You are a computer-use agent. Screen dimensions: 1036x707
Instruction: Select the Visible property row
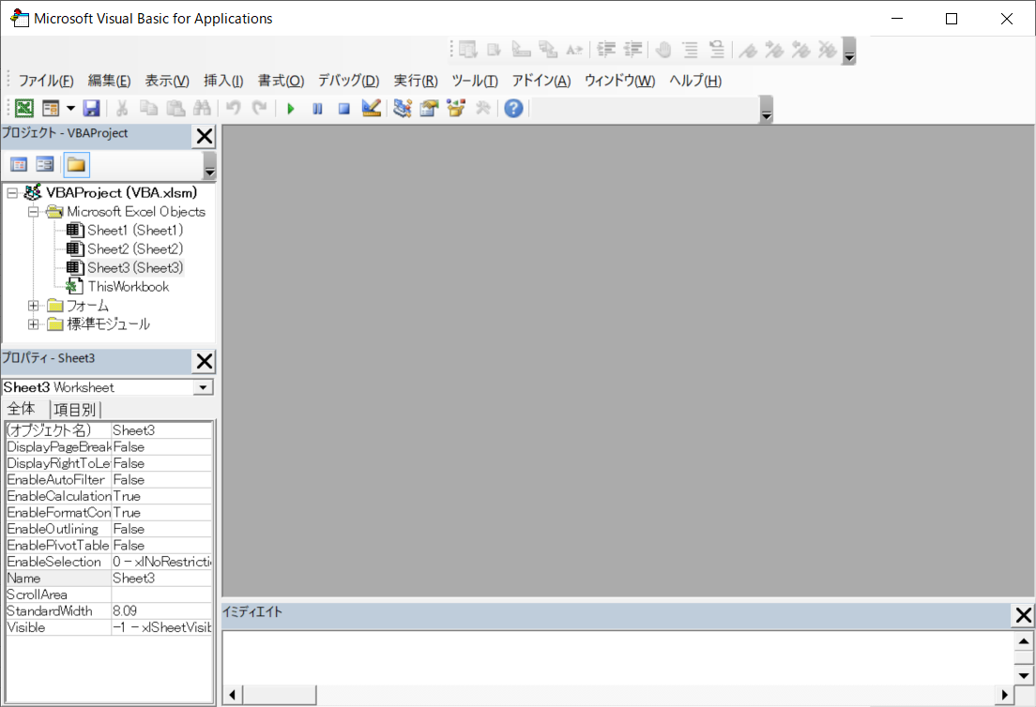109,628
